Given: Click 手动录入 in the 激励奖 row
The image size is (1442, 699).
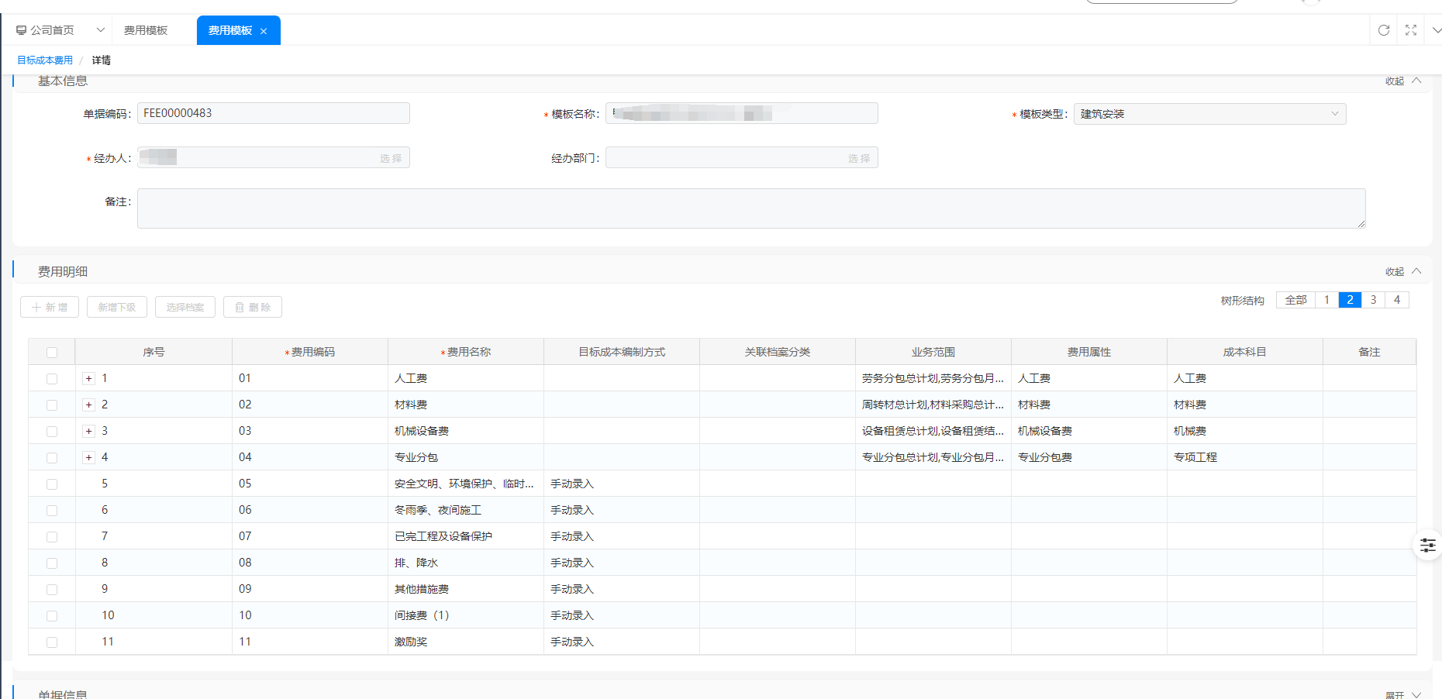Looking at the screenshot, I should (x=572, y=642).
